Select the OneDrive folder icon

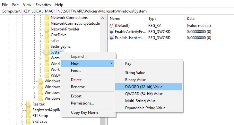[47, 35]
